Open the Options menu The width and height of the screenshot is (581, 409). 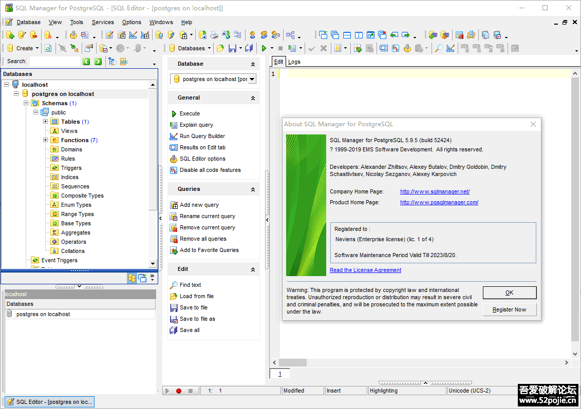(x=132, y=22)
